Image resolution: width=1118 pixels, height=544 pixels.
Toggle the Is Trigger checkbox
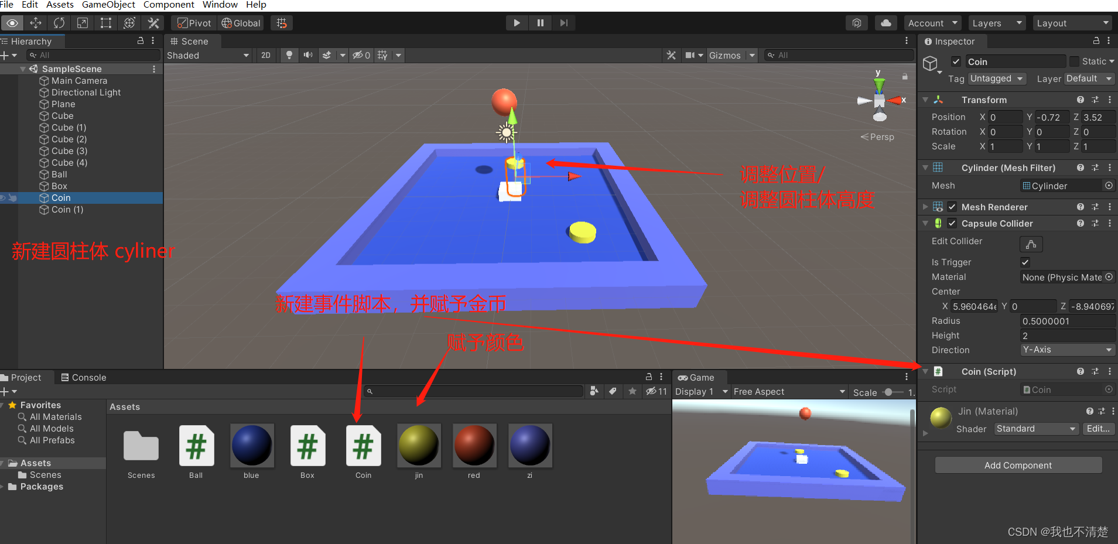click(1025, 262)
